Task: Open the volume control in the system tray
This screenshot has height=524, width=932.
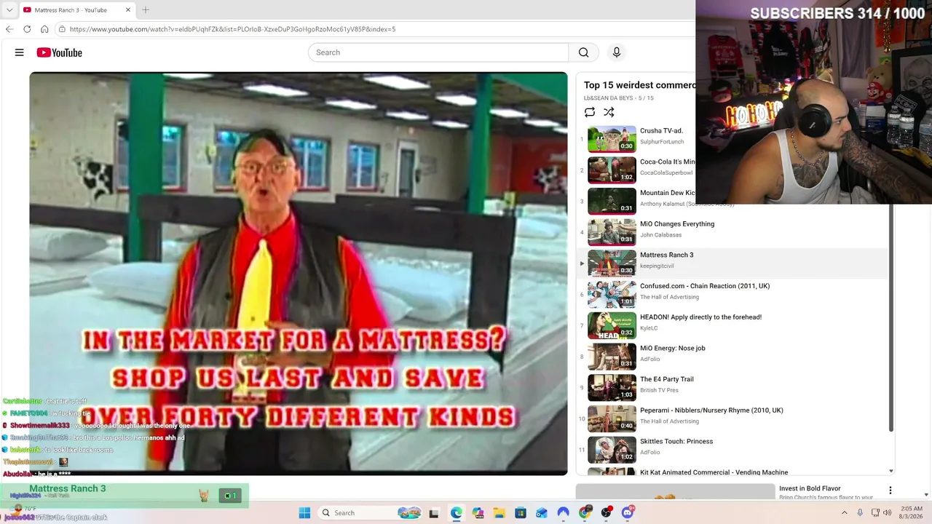Action: tap(888, 513)
